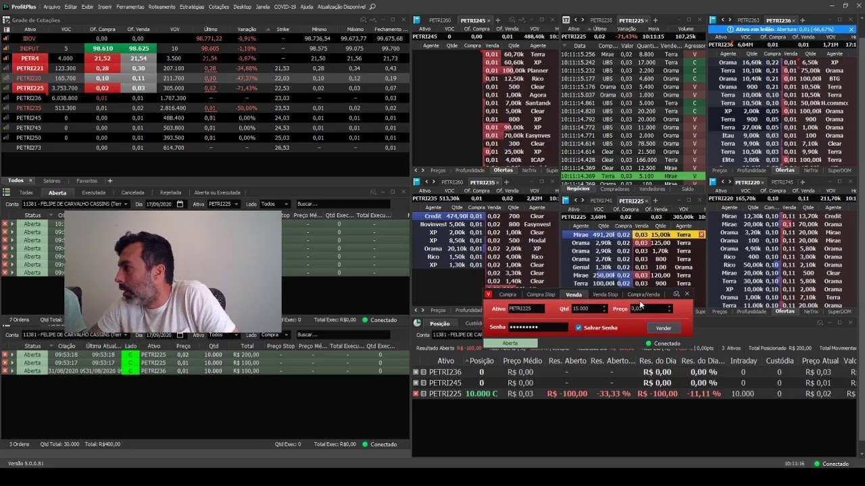Image resolution: width=865 pixels, height=486 pixels.
Task: Select the Setores tab in quote grid
Action: (51, 181)
